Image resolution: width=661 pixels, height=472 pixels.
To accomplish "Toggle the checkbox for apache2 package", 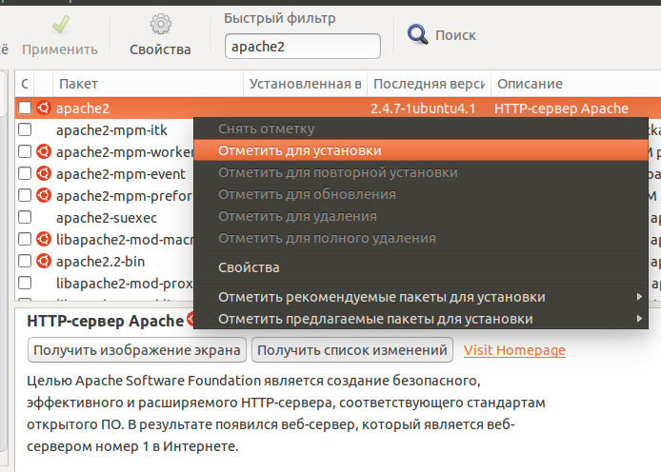I will [25, 108].
